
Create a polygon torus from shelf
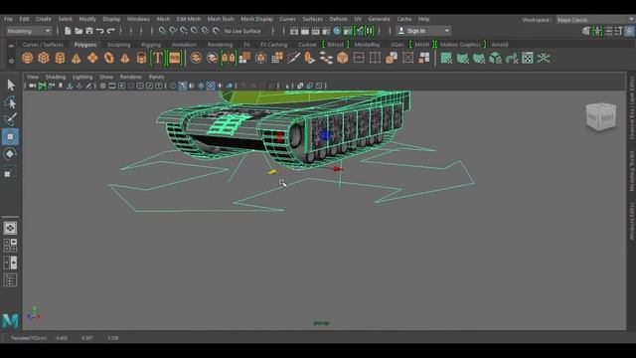pyautogui.click(x=108, y=58)
